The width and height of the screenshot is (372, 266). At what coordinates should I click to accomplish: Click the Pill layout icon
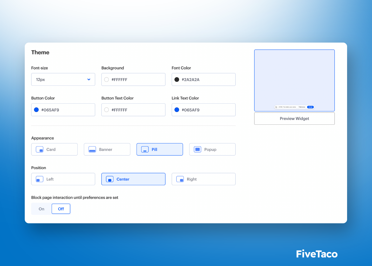click(145, 149)
